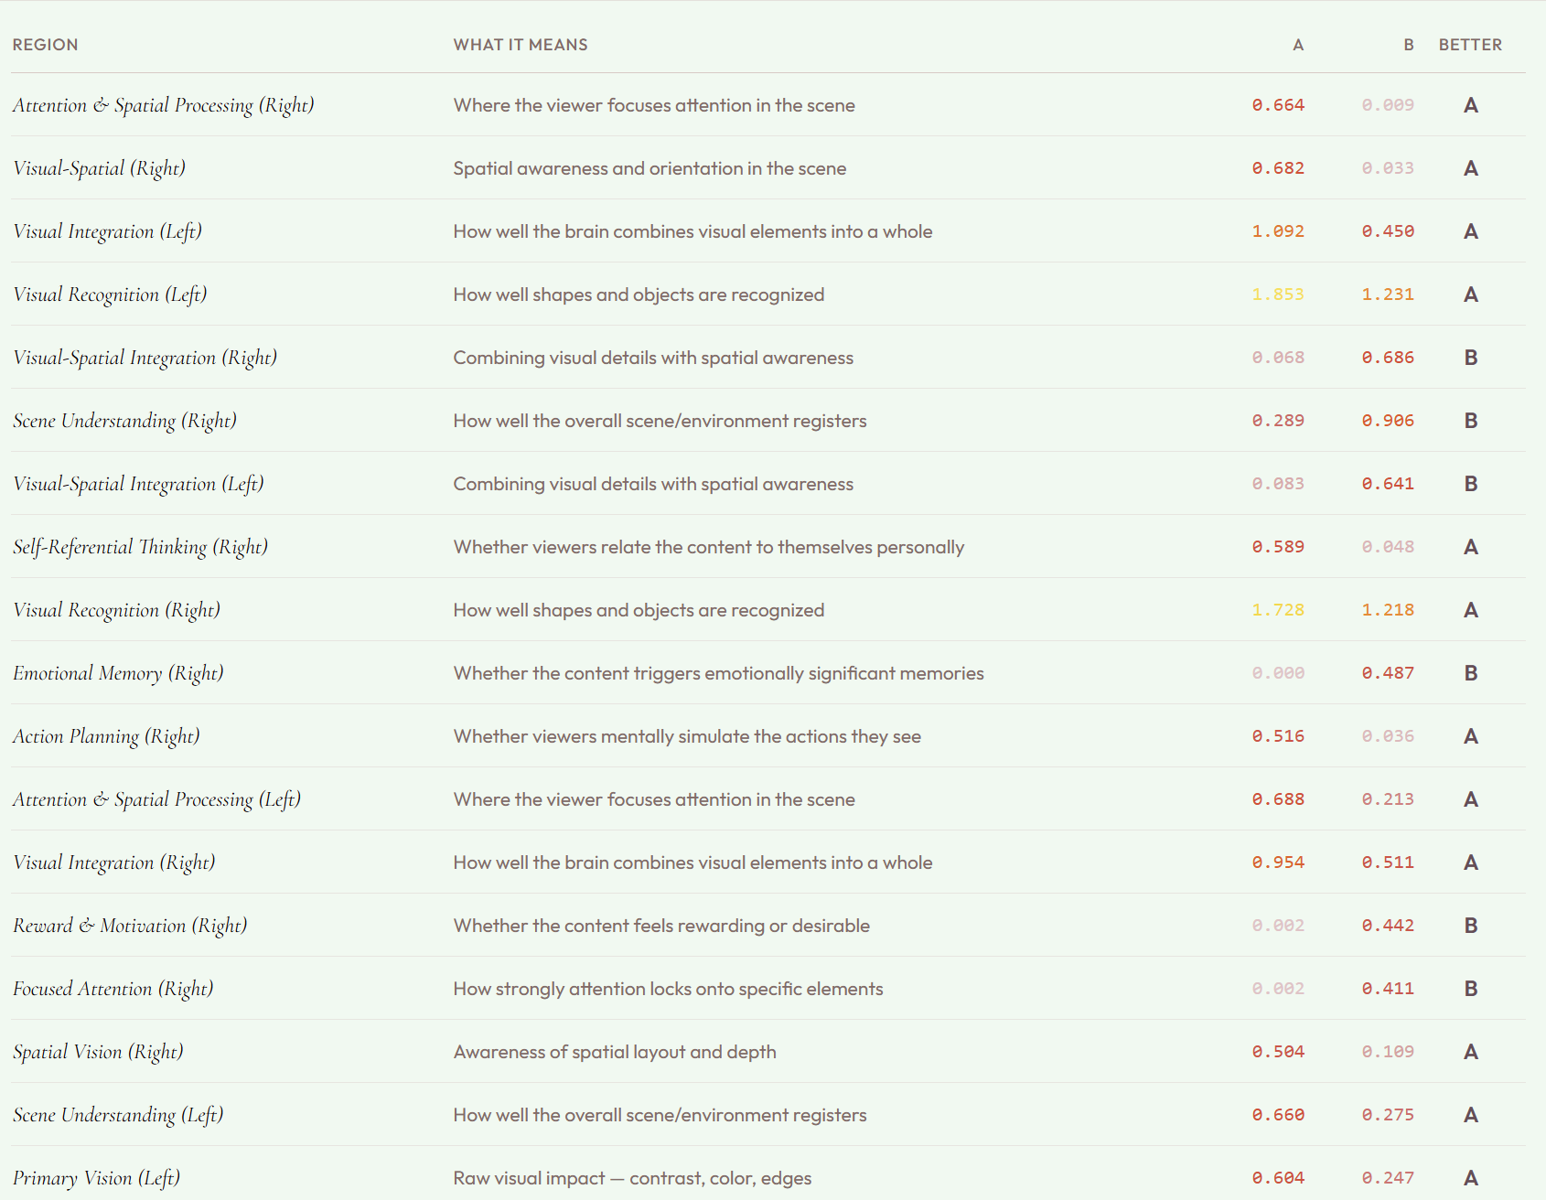Image resolution: width=1546 pixels, height=1200 pixels.
Task: Select Attention & Spatial Processing (Left) region name
Action: click(156, 799)
